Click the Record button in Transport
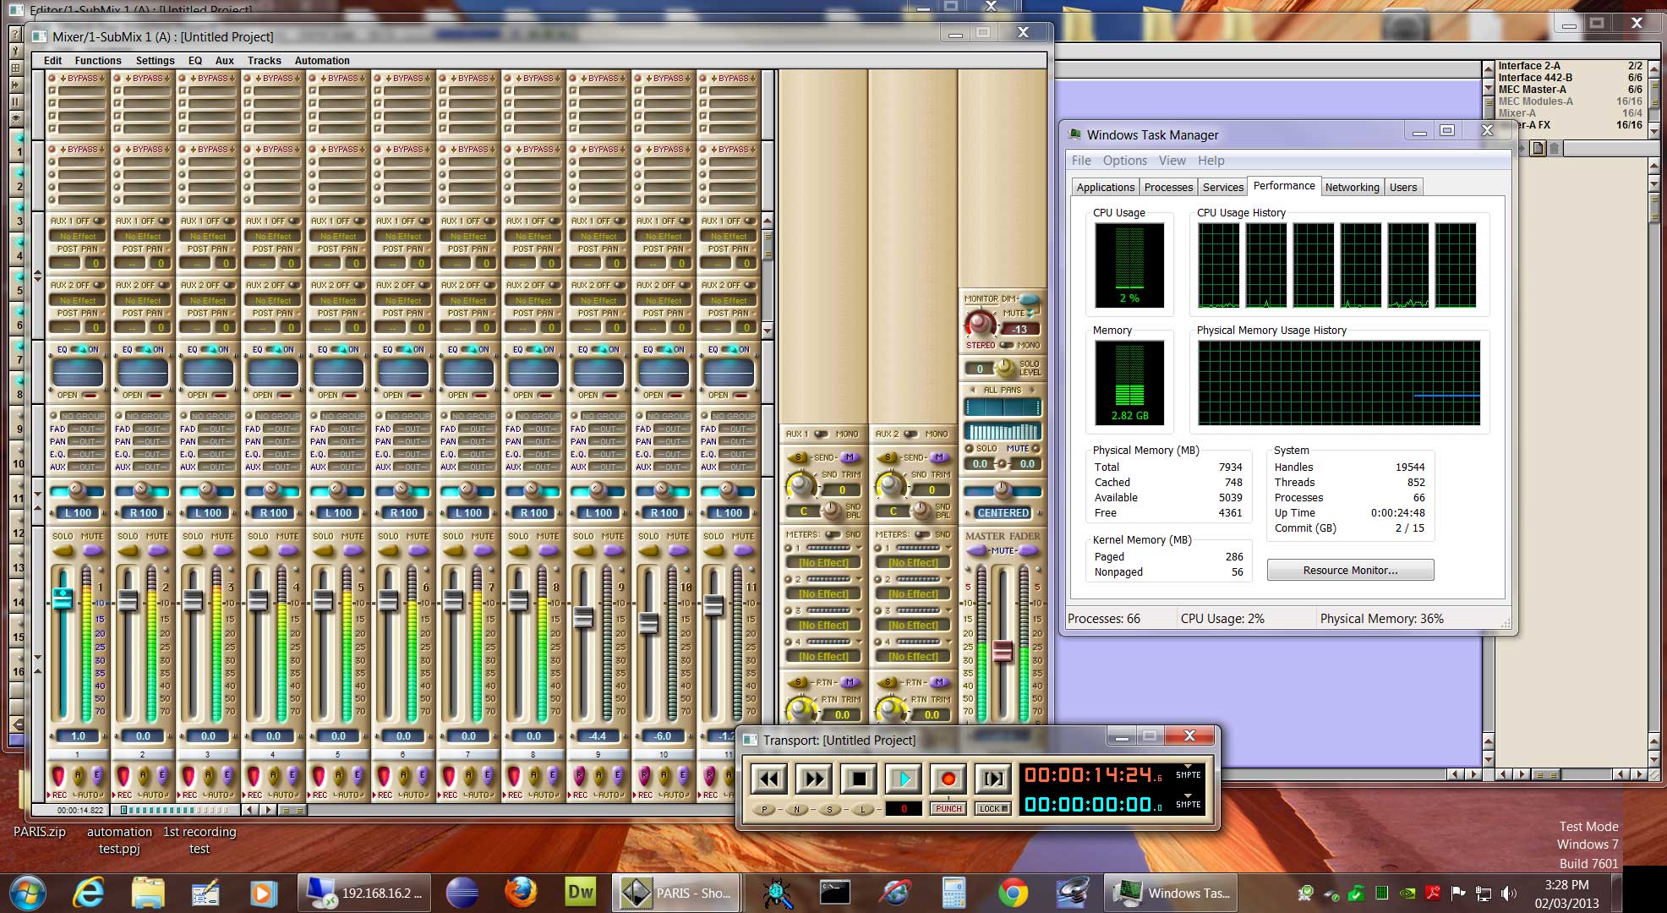The width and height of the screenshot is (1667, 913). (948, 779)
